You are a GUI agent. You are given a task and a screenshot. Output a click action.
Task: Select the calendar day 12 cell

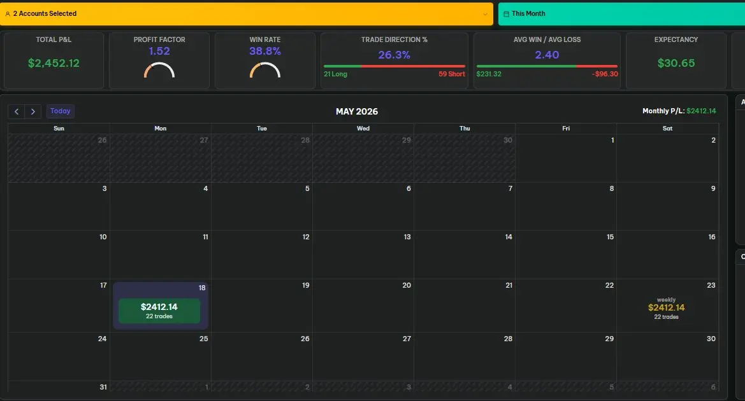coord(262,255)
